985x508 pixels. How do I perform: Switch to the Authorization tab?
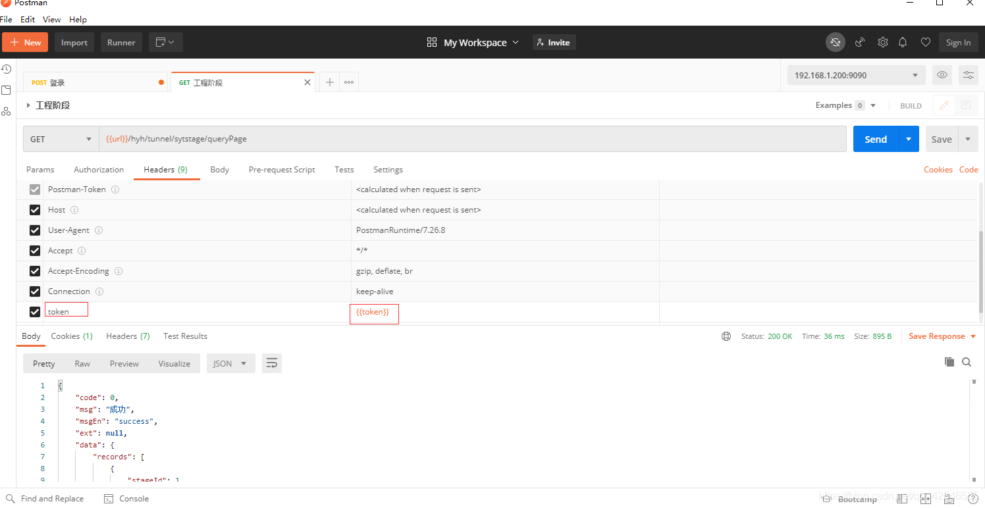pyautogui.click(x=99, y=170)
